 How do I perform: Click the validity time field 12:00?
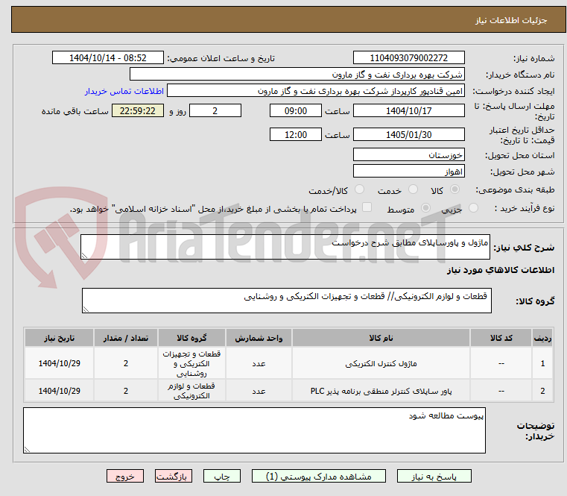click(296, 135)
